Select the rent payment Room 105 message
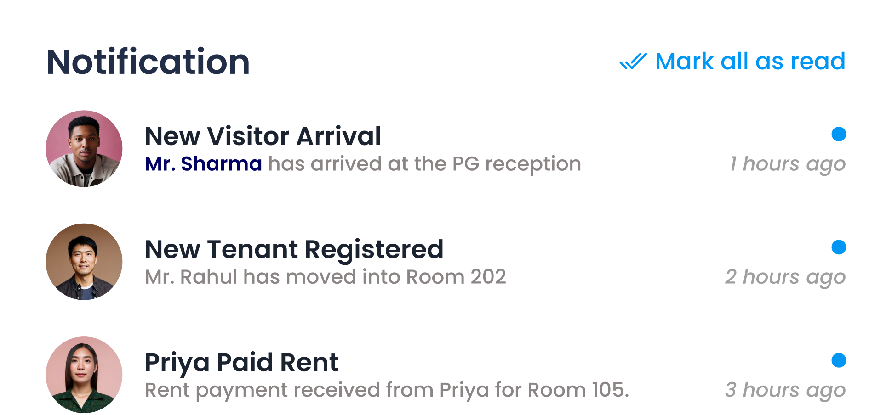This screenshot has width=892, height=415. [387, 390]
